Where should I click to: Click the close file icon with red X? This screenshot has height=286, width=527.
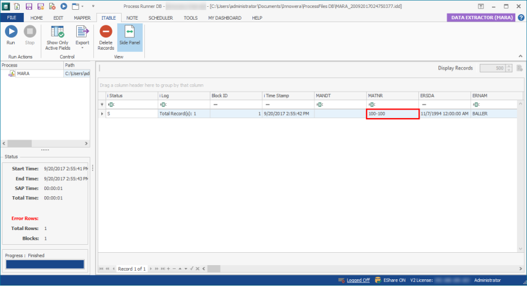point(52,6)
